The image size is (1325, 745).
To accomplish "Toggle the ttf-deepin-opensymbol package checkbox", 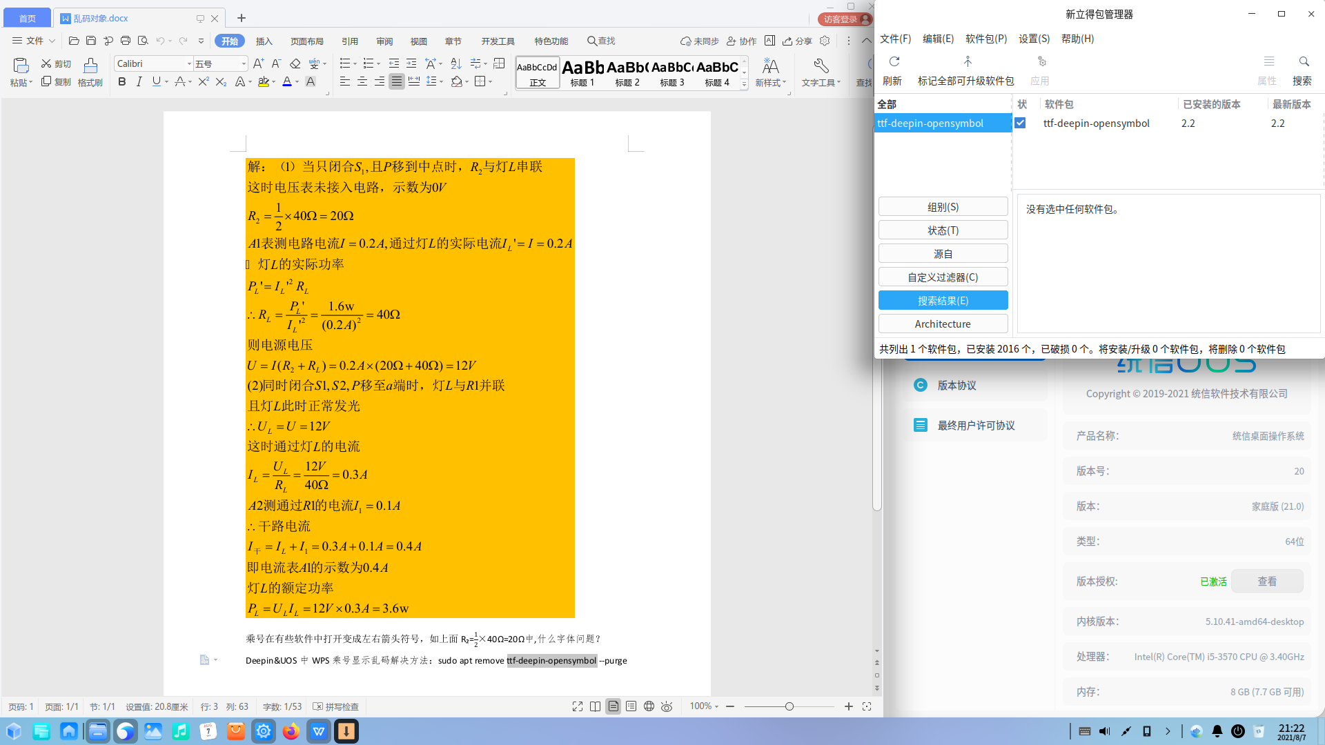I will [1020, 123].
